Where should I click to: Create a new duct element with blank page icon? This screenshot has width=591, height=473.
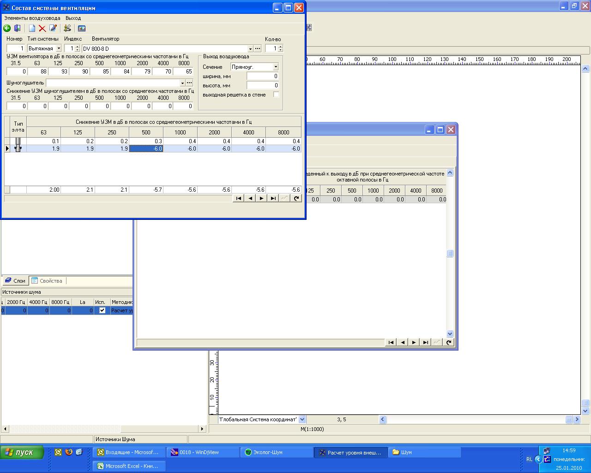coord(32,28)
